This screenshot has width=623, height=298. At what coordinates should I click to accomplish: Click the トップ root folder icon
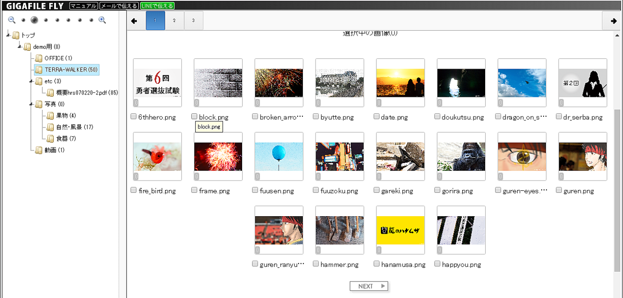(16, 35)
